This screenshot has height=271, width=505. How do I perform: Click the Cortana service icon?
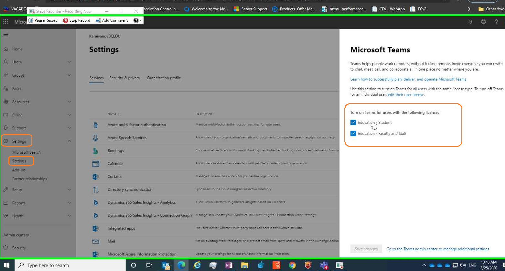(95, 177)
